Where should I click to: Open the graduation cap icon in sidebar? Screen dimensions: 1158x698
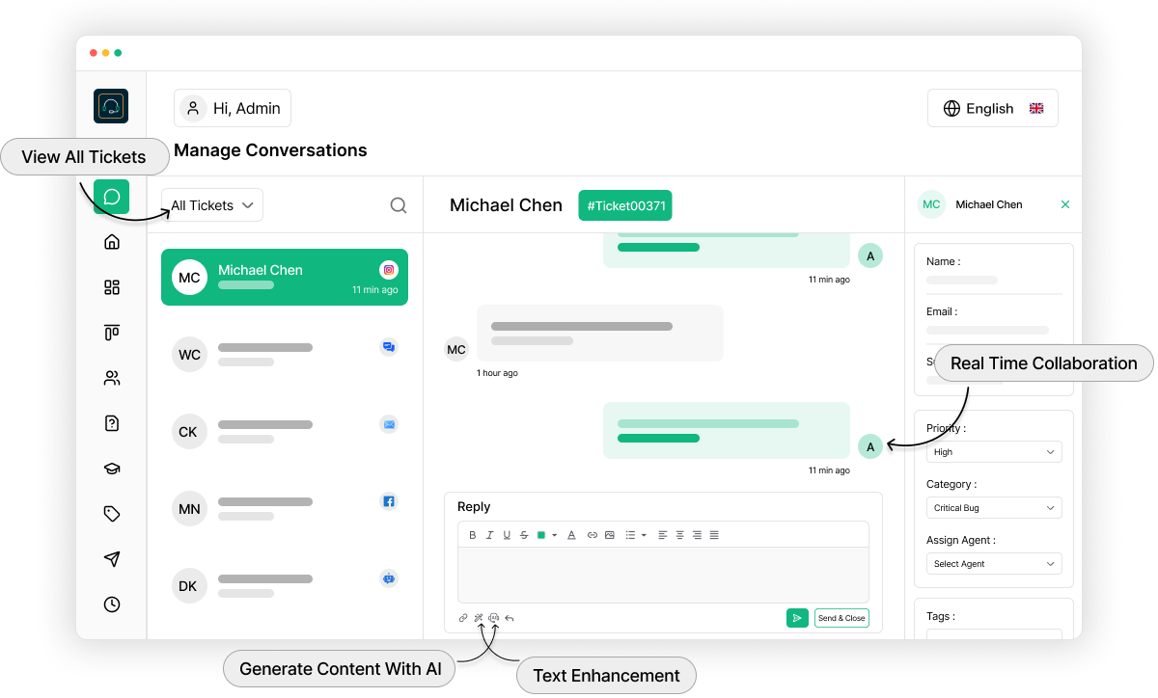[112, 469]
